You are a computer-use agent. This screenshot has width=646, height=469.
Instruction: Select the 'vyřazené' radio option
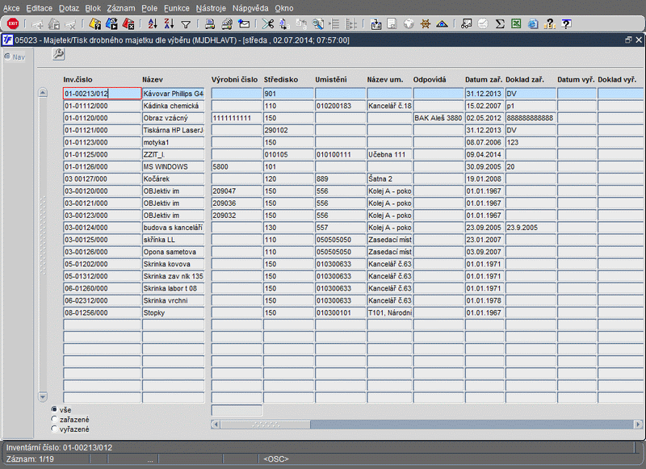(54, 429)
